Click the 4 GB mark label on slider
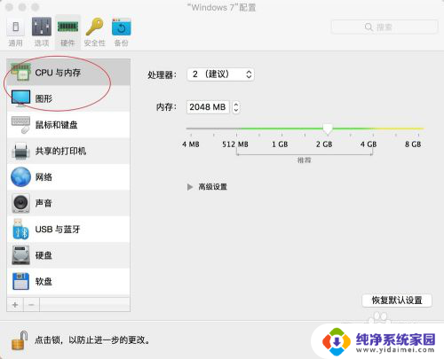 click(369, 144)
